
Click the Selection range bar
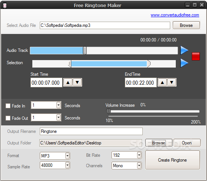tap(104, 64)
